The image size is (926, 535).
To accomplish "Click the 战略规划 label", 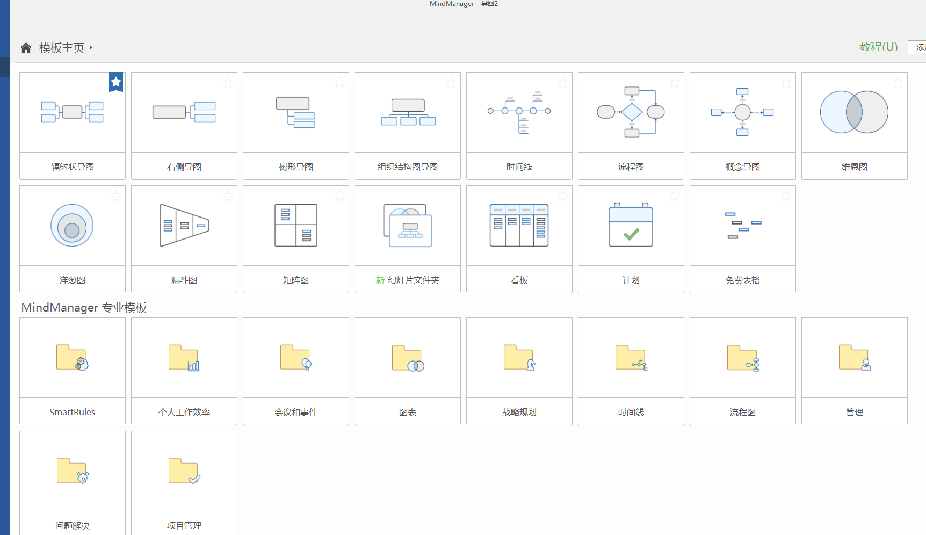I will 519,413.
